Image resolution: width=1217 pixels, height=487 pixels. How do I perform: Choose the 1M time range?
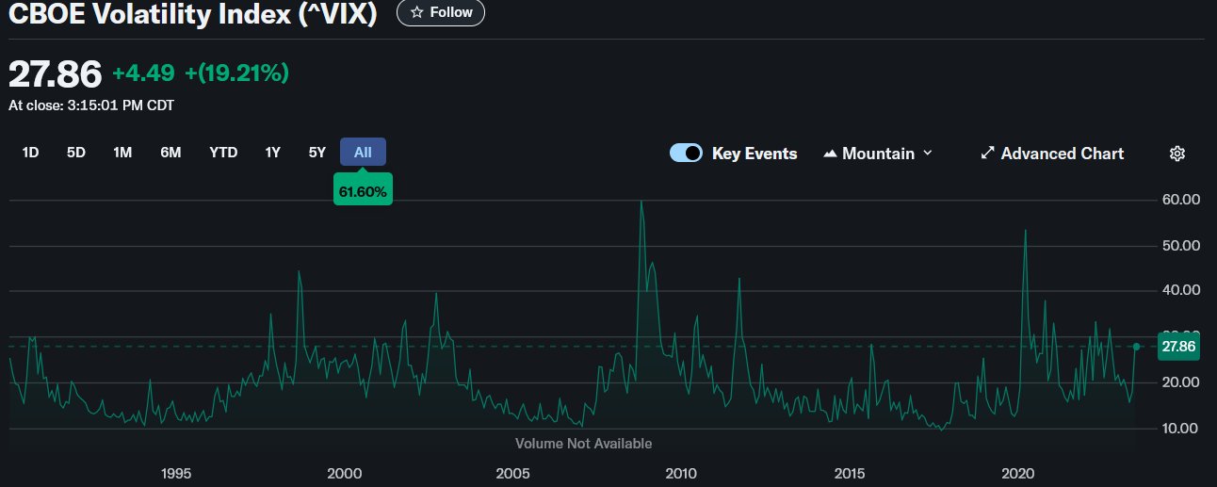click(x=122, y=153)
